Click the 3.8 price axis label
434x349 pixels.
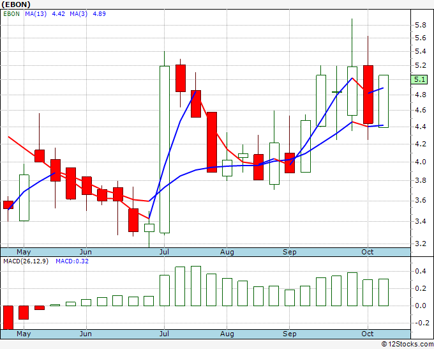[x=421, y=181]
